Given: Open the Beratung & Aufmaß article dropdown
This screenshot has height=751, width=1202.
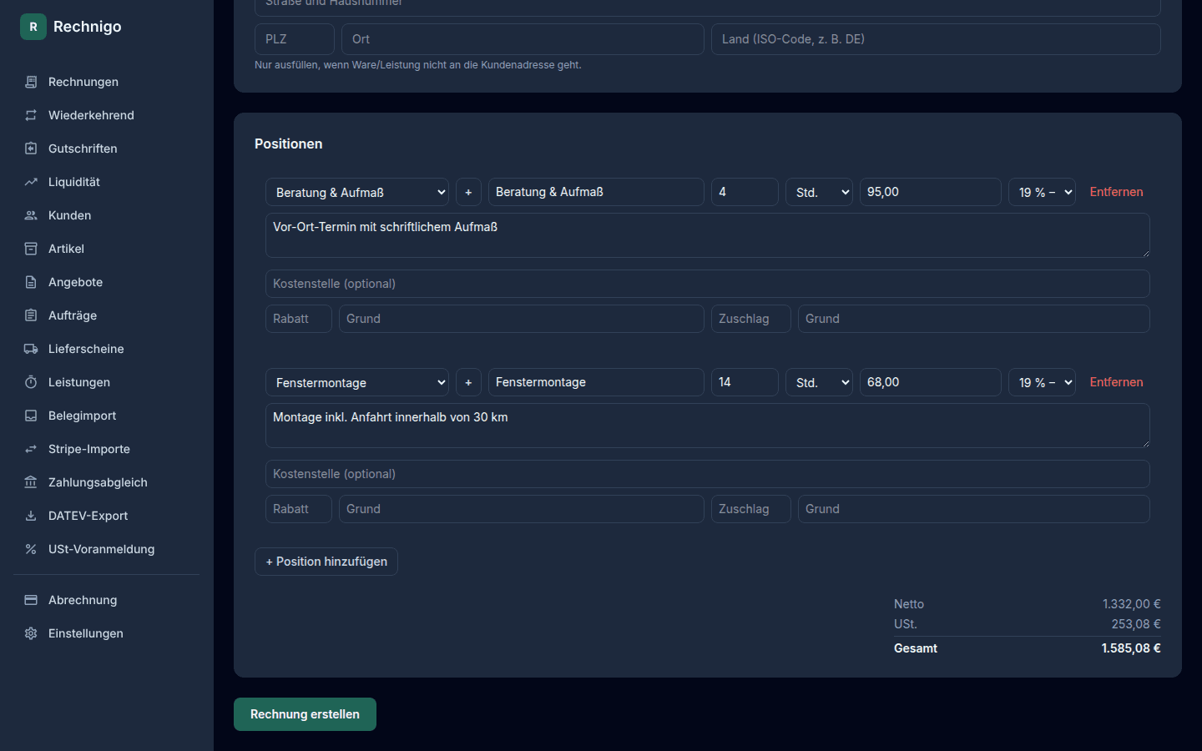Looking at the screenshot, I should coord(357,192).
